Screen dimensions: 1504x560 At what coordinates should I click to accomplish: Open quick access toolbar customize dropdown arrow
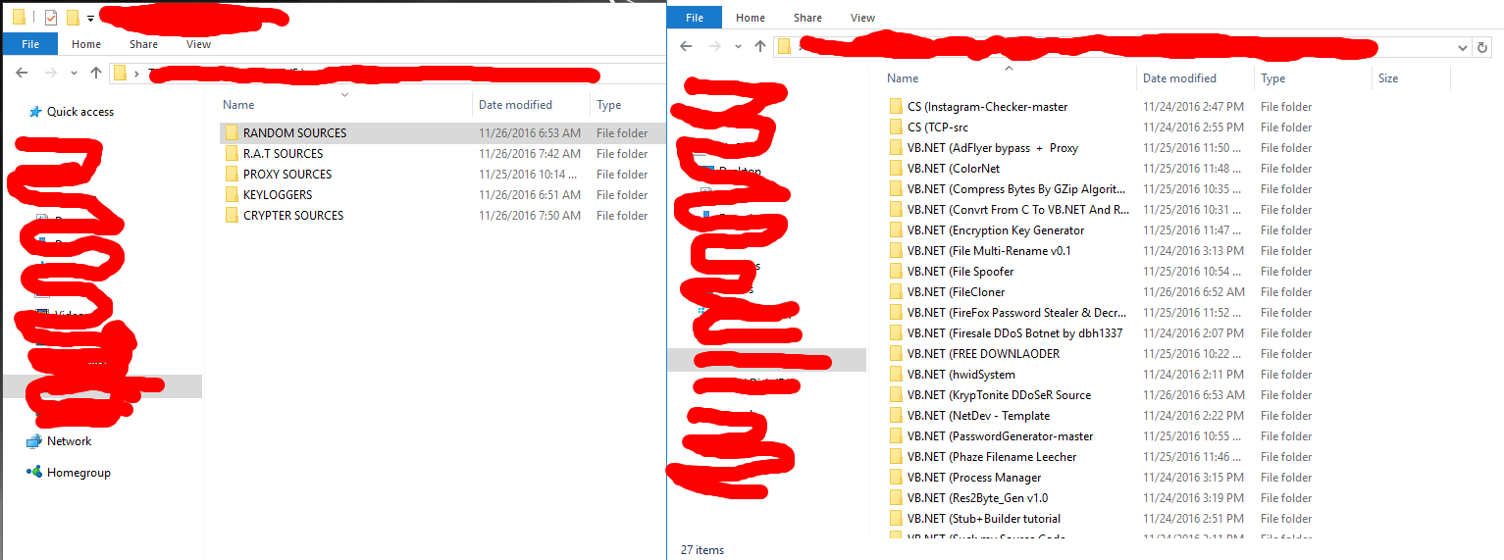[90, 18]
